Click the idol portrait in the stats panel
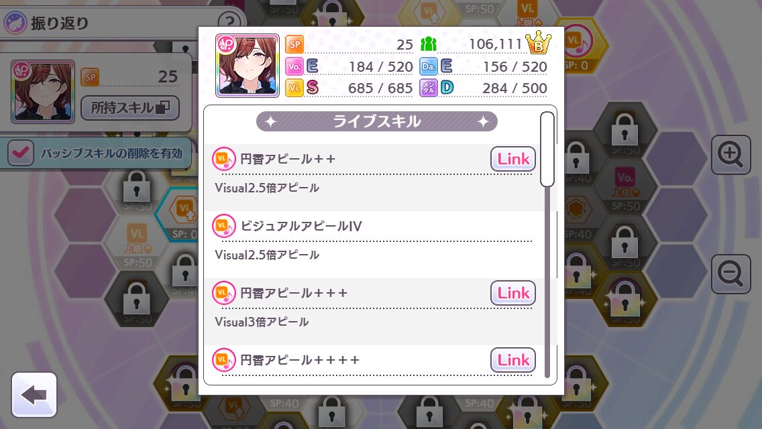Image resolution: width=762 pixels, height=429 pixels. [x=248, y=66]
